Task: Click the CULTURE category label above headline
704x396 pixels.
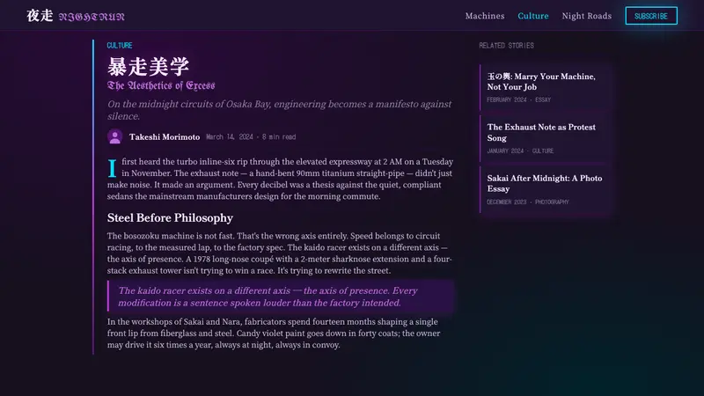Action: click(x=120, y=46)
